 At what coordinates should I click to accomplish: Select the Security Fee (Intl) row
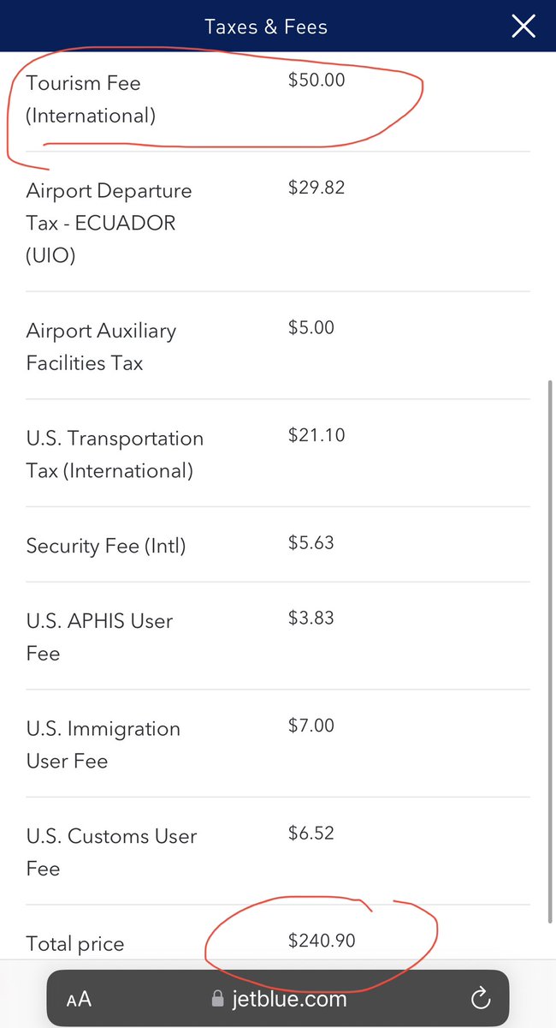pos(278,545)
